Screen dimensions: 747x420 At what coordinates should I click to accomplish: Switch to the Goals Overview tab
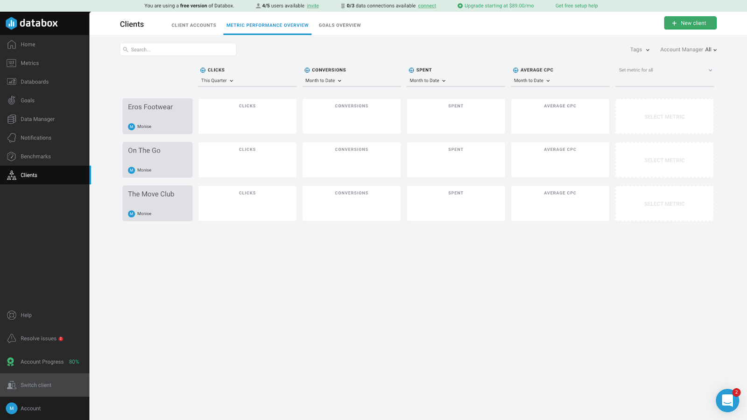(340, 25)
